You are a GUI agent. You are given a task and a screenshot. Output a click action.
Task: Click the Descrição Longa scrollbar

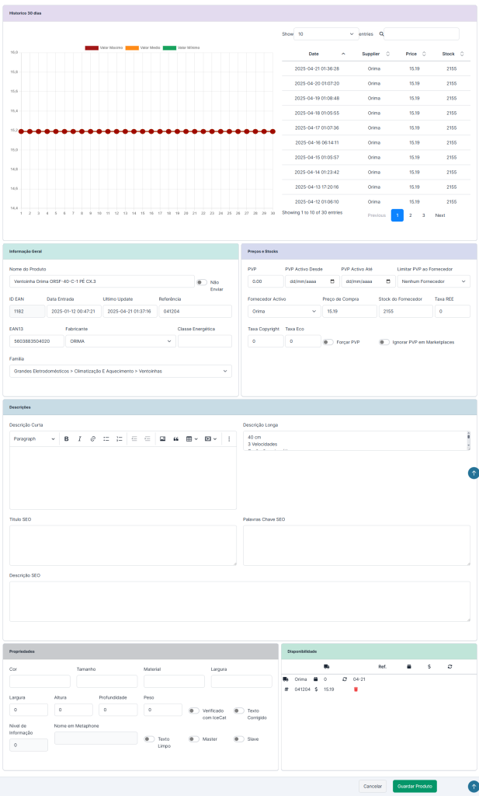point(468,441)
